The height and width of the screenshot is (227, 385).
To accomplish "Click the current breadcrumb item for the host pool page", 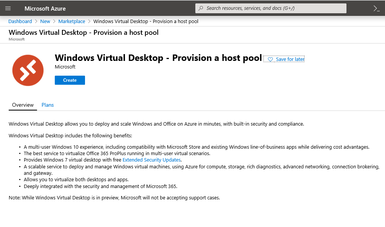I will 145,22.
